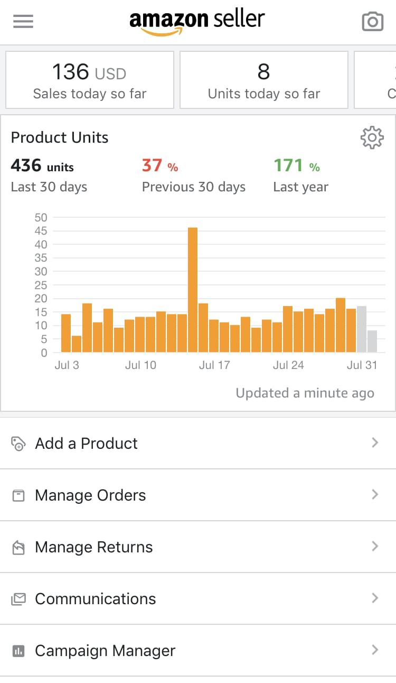Select the Units today so far card
Image resolution: width=396 pixels, height=683 pixels.
[x=264, y=80]
